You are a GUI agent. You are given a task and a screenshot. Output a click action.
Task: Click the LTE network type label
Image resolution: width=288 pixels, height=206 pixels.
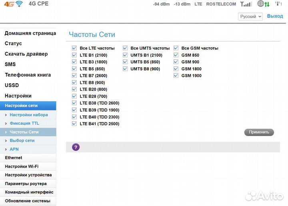click(198, 4)
